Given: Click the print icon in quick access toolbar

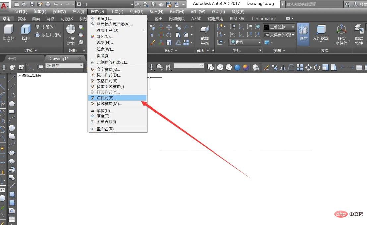Looking at the screenshot, I should point(48,4).
